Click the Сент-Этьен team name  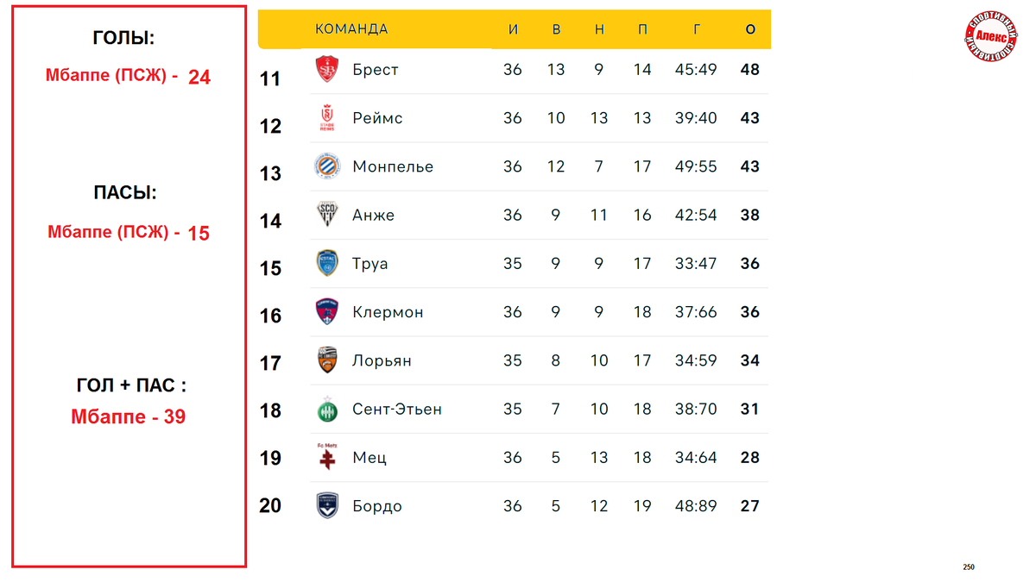[397, 409]
